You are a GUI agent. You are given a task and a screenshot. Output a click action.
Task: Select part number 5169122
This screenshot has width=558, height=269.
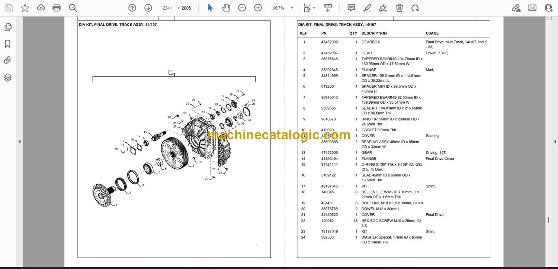point(328,175)
